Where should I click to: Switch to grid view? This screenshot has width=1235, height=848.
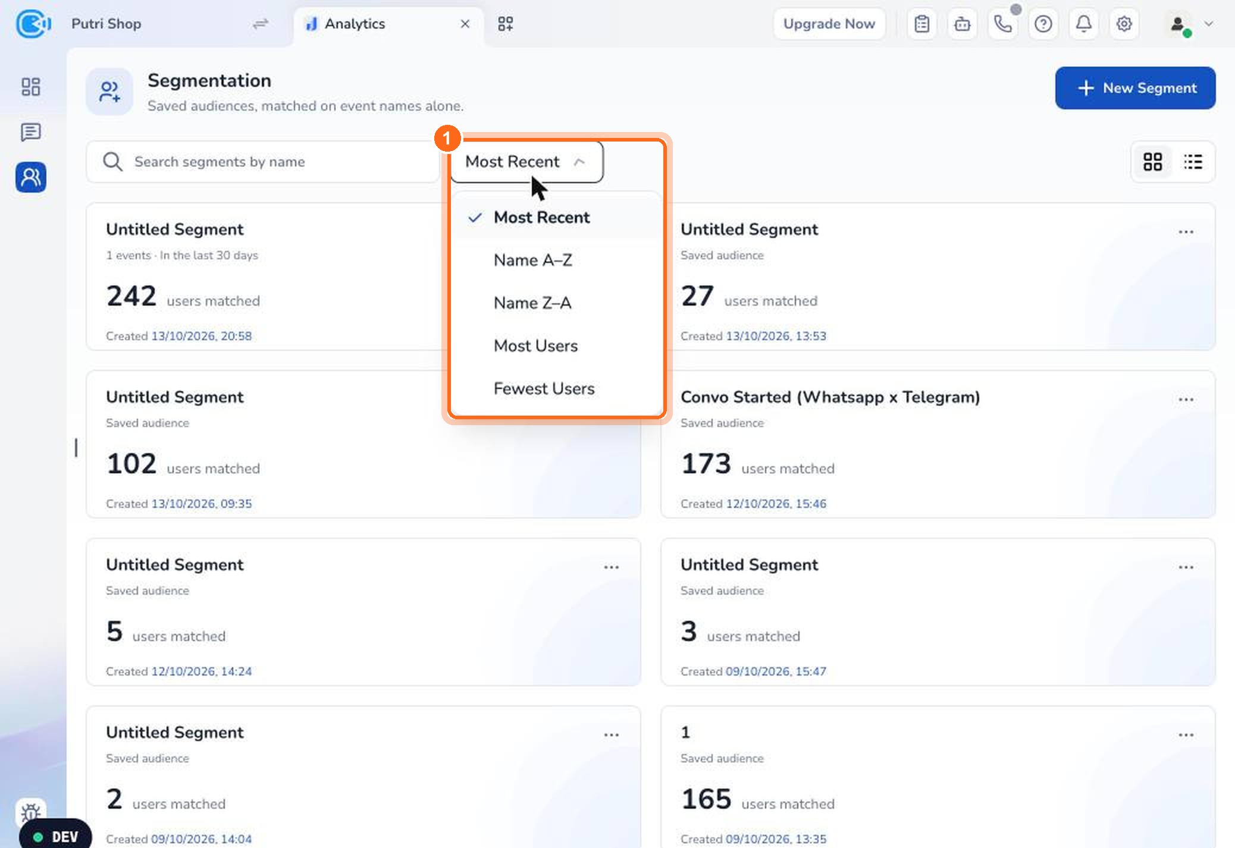pos(1153,162)
